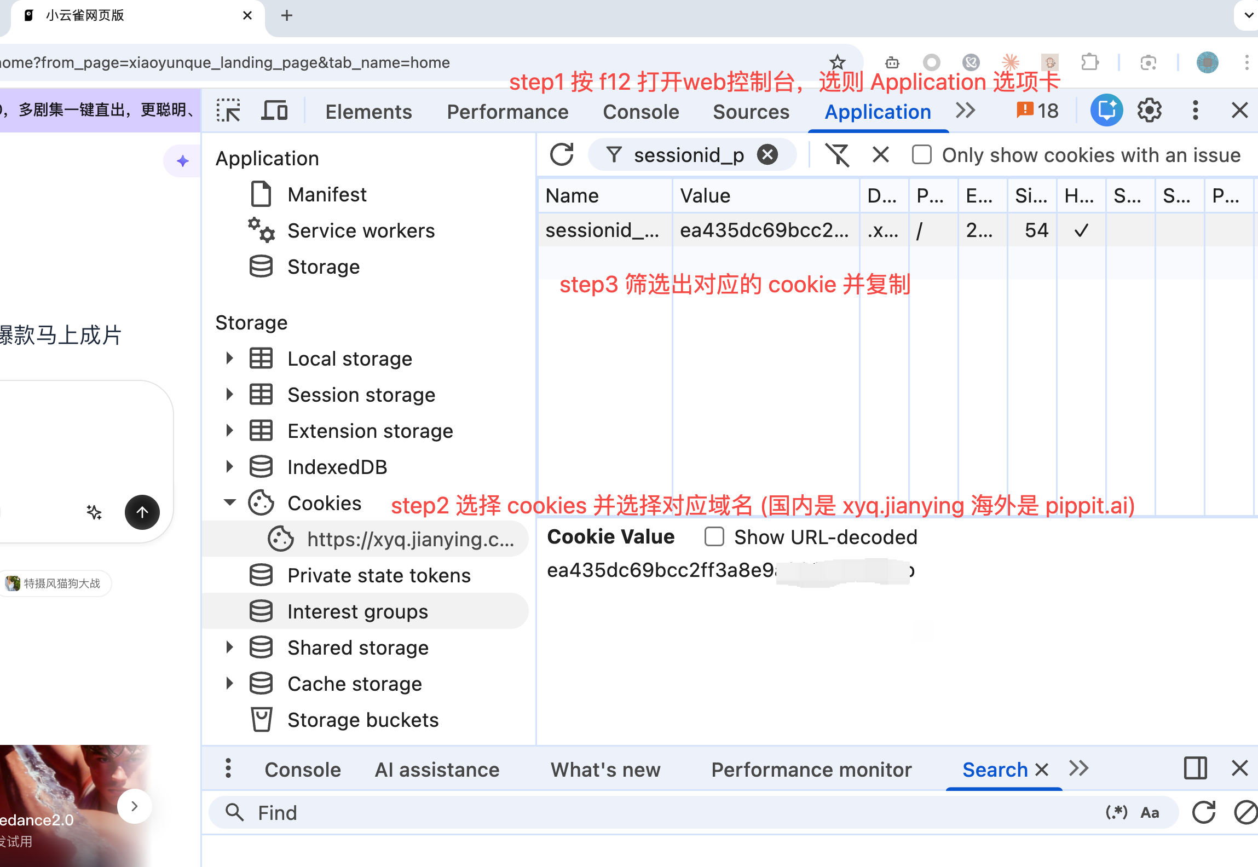Check Show URL-decoded option
The height and width of the screenshot is (867, 1258).
(714, 537)
